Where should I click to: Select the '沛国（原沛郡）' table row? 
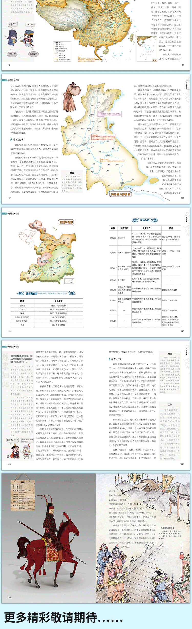[47, 321]
